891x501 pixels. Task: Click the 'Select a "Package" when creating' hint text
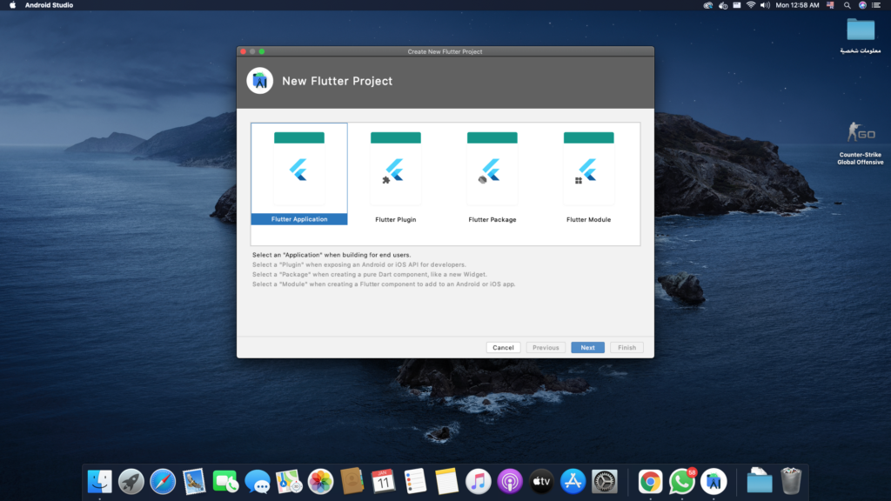point(370,274)
